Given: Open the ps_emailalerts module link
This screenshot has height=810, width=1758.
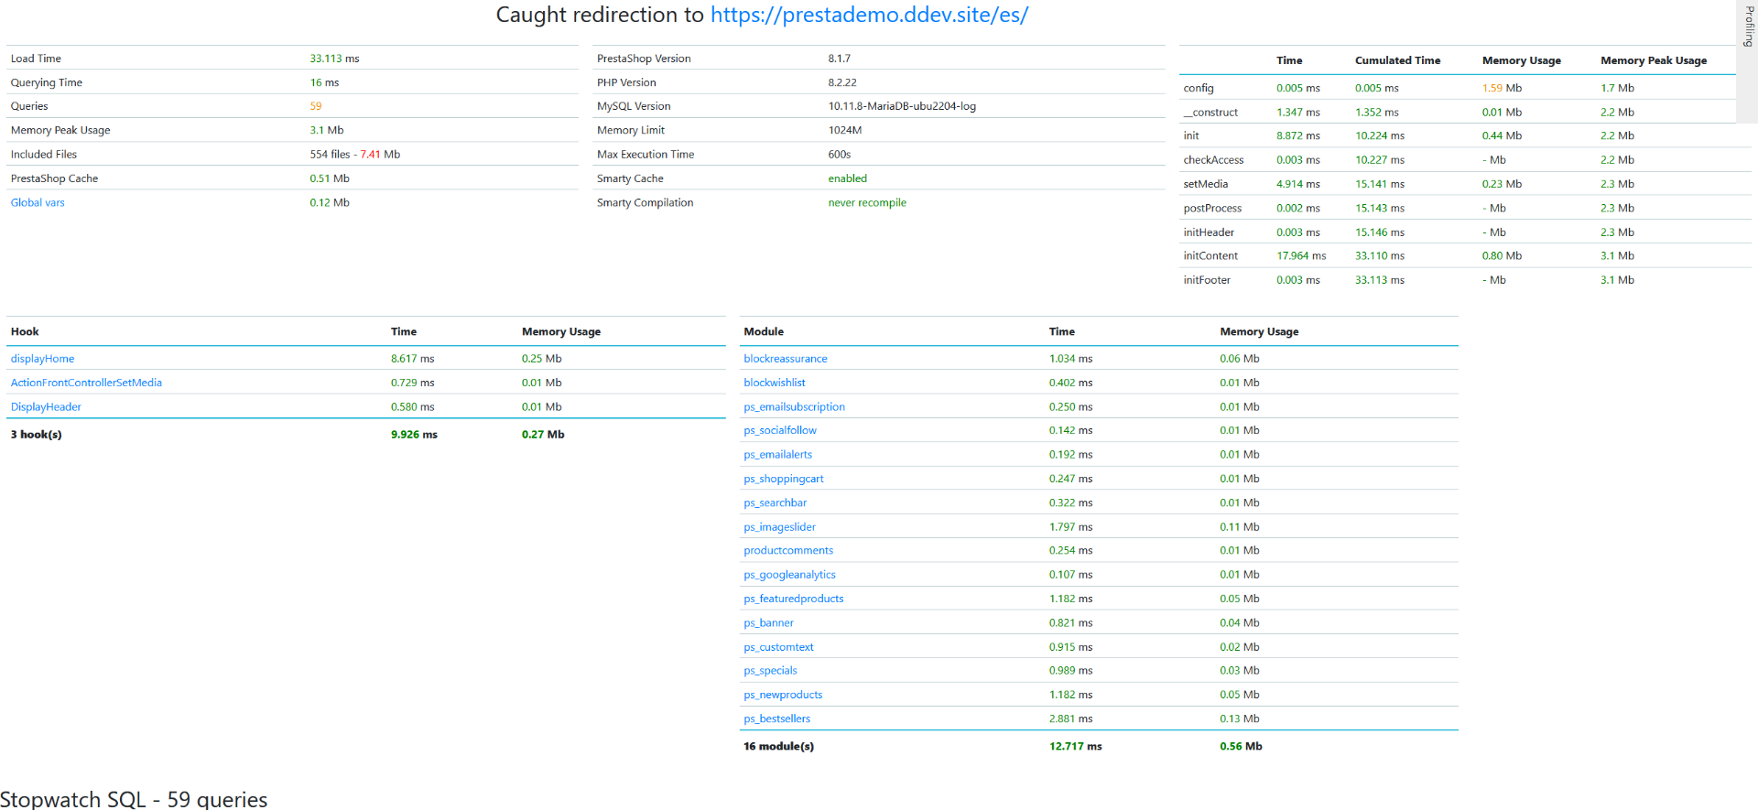Looking at the screenshot, I should tap(778, 454).
